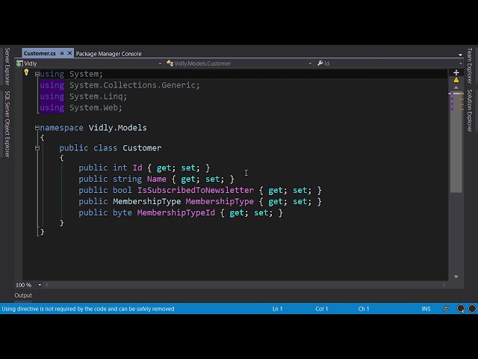Close the Customer.cs tab
The height and width of the screenshot is (359, 478).
(x=70, y=54)
